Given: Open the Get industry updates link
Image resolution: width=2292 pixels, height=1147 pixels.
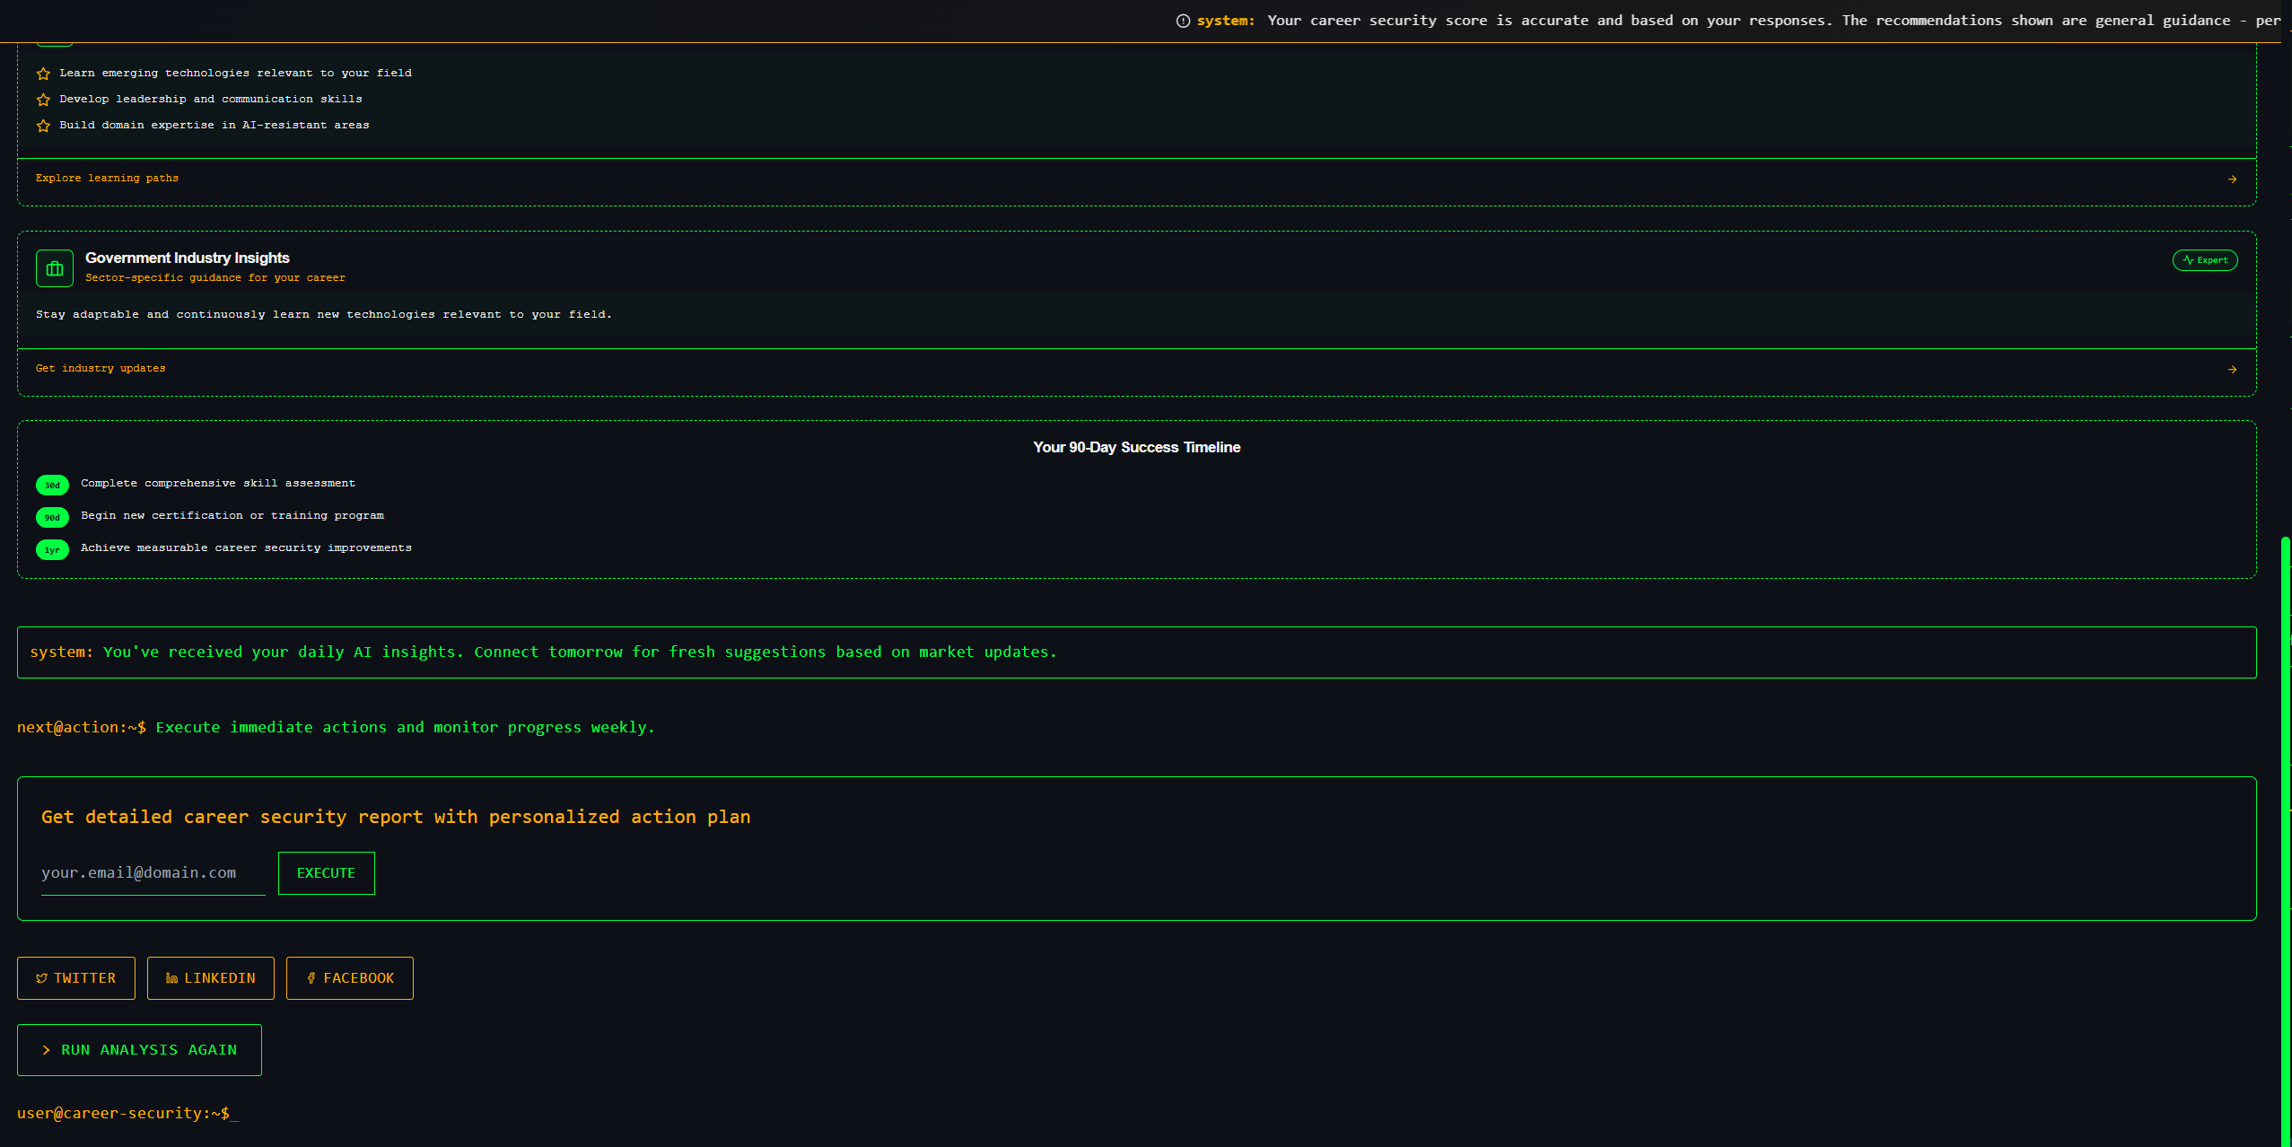Looking at the screenshot, I should (101, 369).
